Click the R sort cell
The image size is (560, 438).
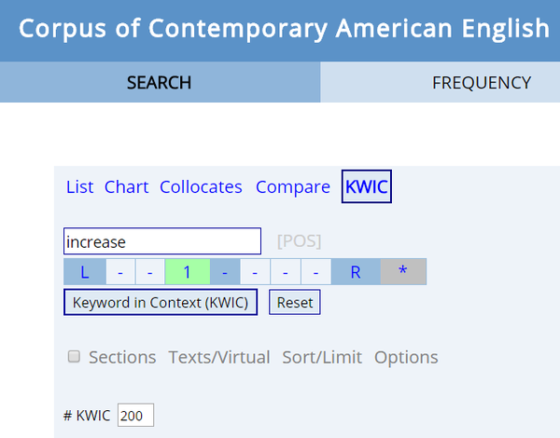[356, 272]
